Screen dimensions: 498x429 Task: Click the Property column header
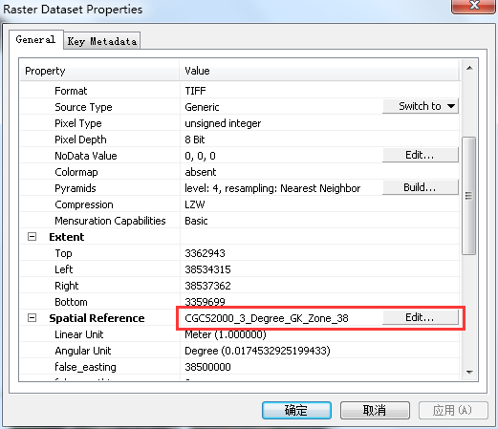(x=99, y=71)
